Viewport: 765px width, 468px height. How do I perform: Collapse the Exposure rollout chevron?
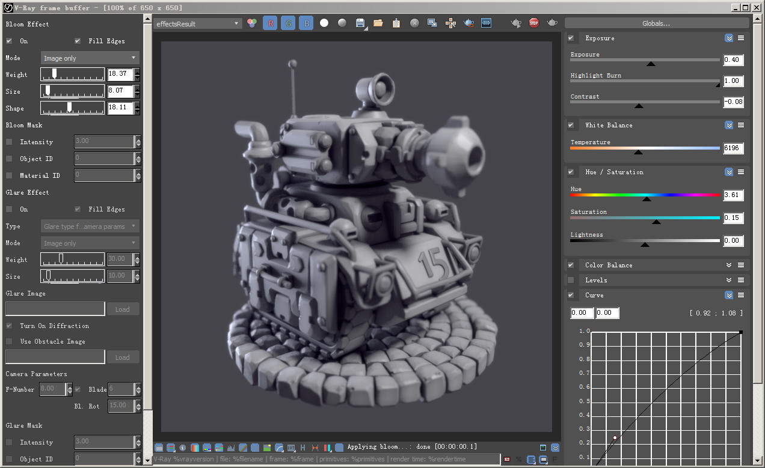point(729,38)
